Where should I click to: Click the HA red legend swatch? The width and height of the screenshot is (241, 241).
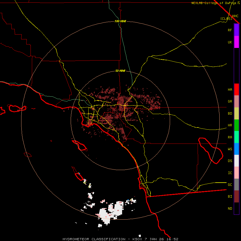(x=236, y=89)
